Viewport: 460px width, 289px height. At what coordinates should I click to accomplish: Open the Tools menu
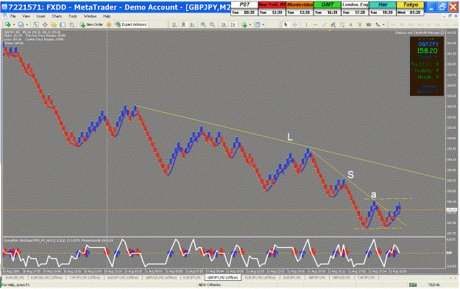pos(72,16)
